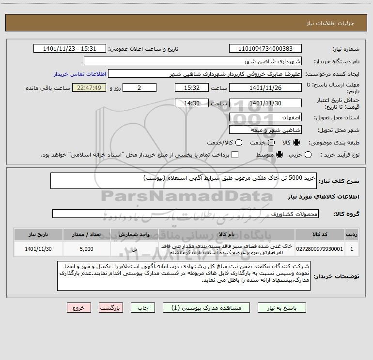Click the general description text box خرید 5000 تن
Screen dimensions: 373x360
coord(184,181)
